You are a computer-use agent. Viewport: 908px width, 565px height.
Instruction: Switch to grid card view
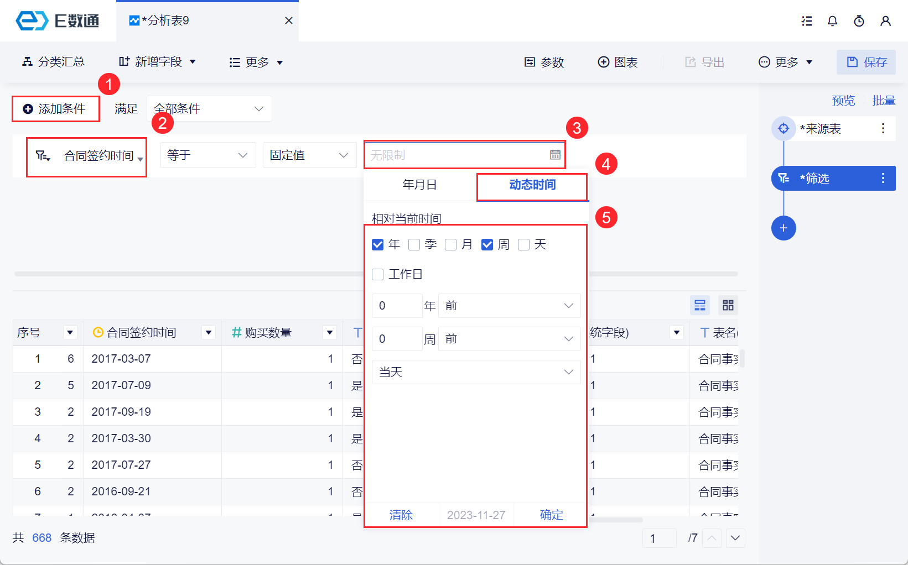point(728,305)
